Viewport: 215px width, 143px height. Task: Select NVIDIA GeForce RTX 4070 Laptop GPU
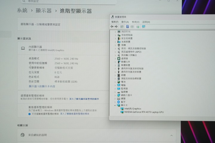click(x=144, y=112)
